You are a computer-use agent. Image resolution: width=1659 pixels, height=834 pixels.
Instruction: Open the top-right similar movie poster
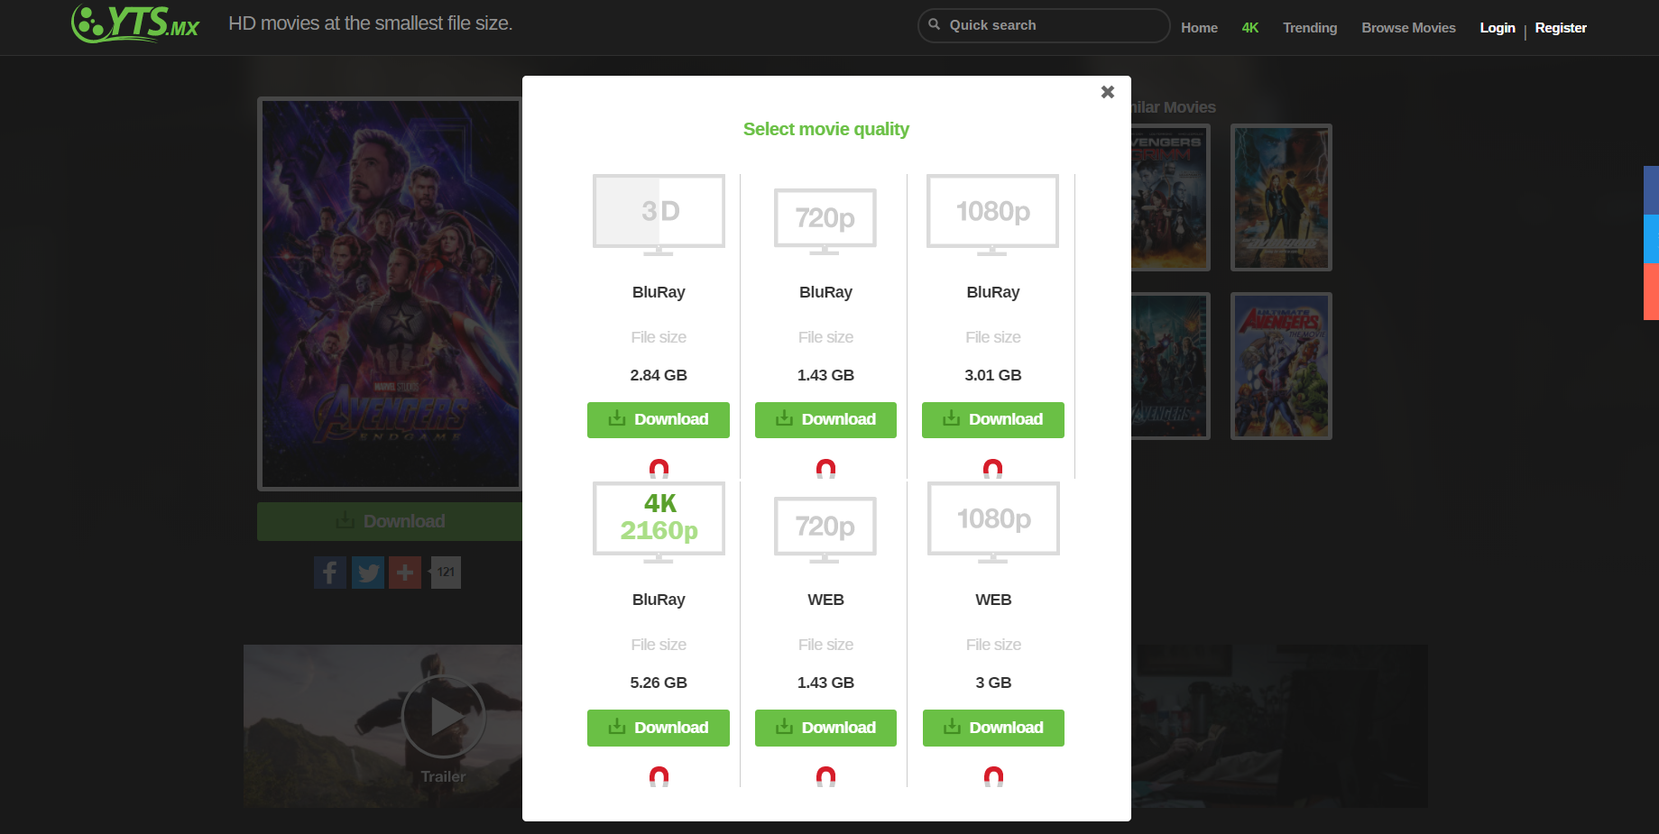[1281, 197]
